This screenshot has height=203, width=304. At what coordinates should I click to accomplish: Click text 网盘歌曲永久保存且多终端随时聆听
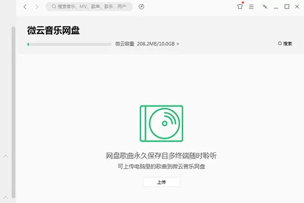[162, 156]
